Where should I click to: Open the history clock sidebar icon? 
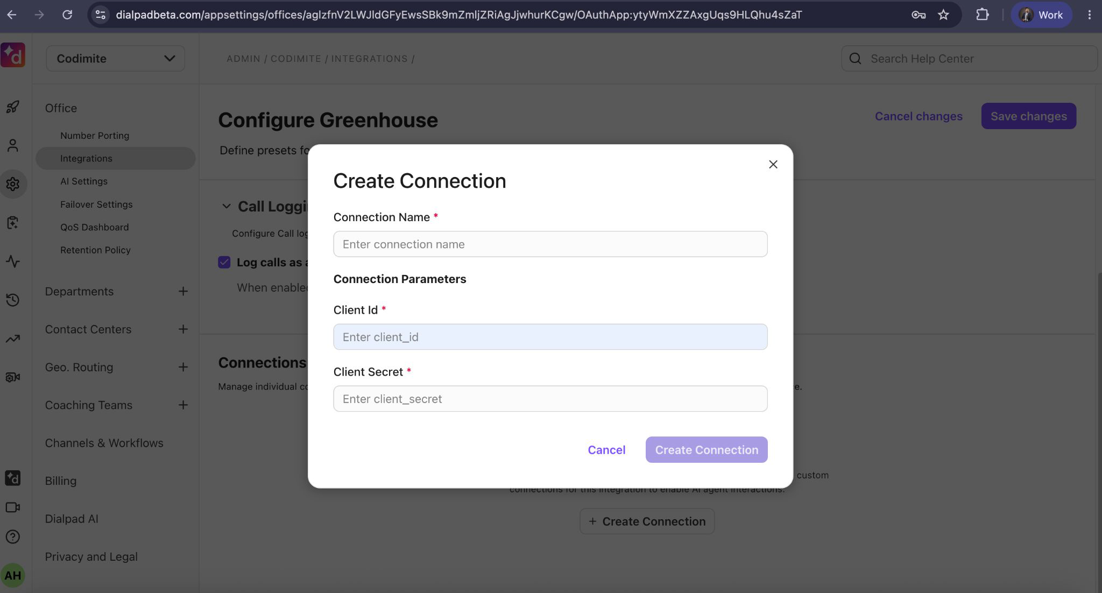coord(13,300)
